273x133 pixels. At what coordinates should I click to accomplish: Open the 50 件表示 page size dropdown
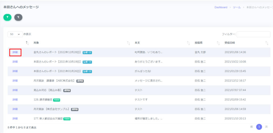[15, 34]
